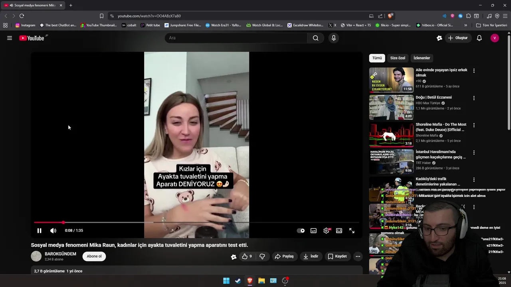Open the share icon in address bar

[x=380, y=16]
